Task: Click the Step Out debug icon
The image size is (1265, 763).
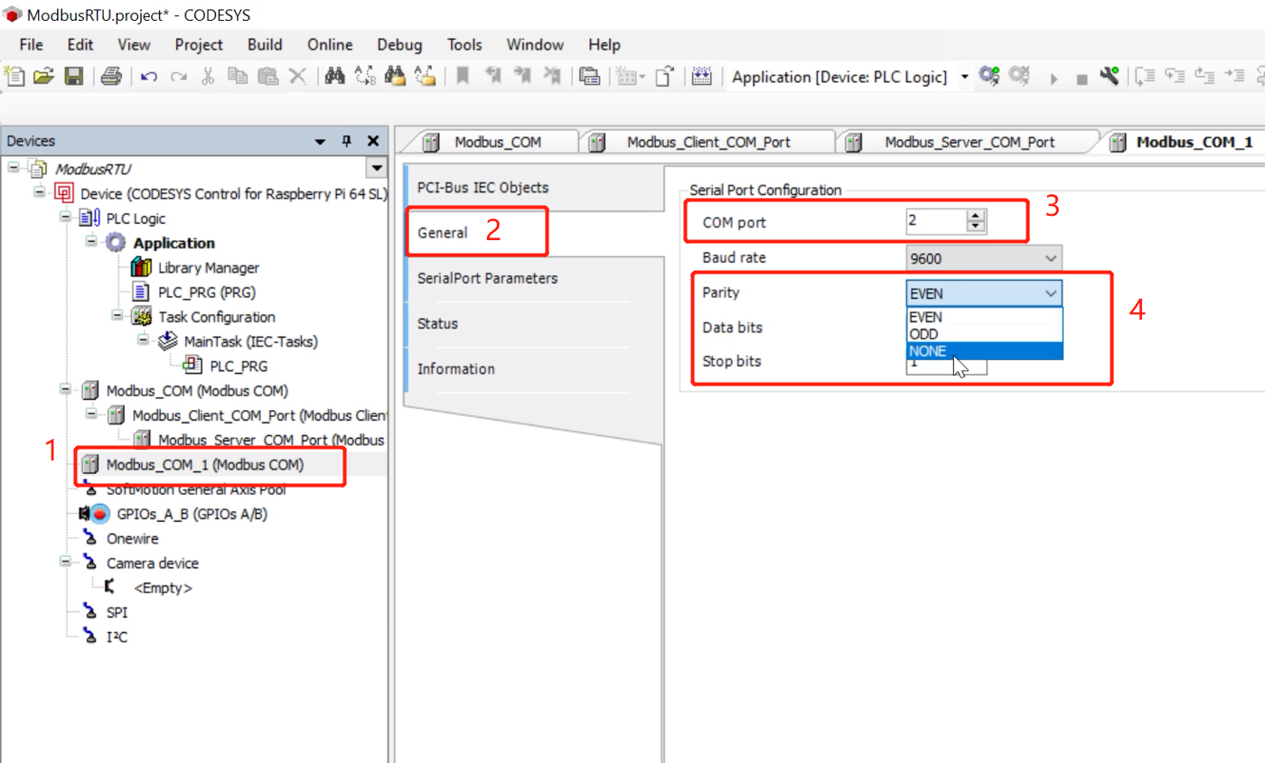Action: point(1204,78)
